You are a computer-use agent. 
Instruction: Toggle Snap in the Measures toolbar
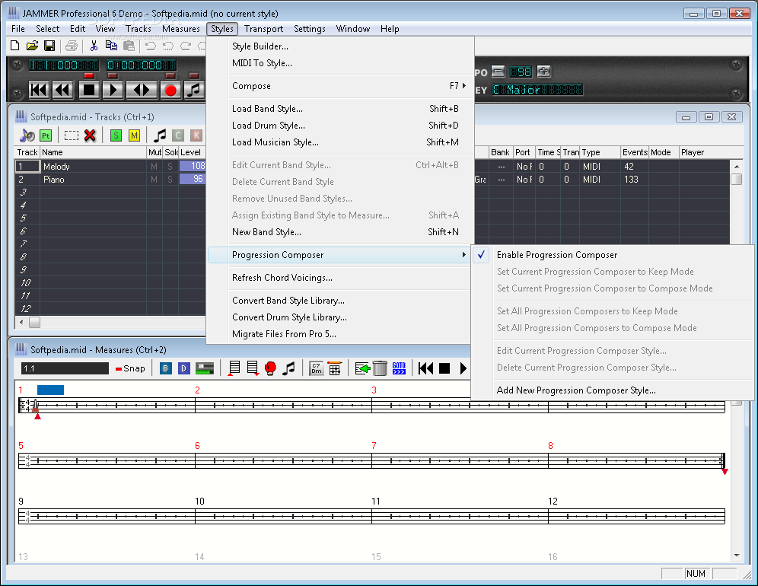point(130,368)
